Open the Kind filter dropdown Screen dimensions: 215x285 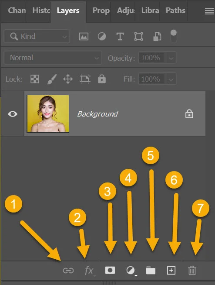point(37,36)
